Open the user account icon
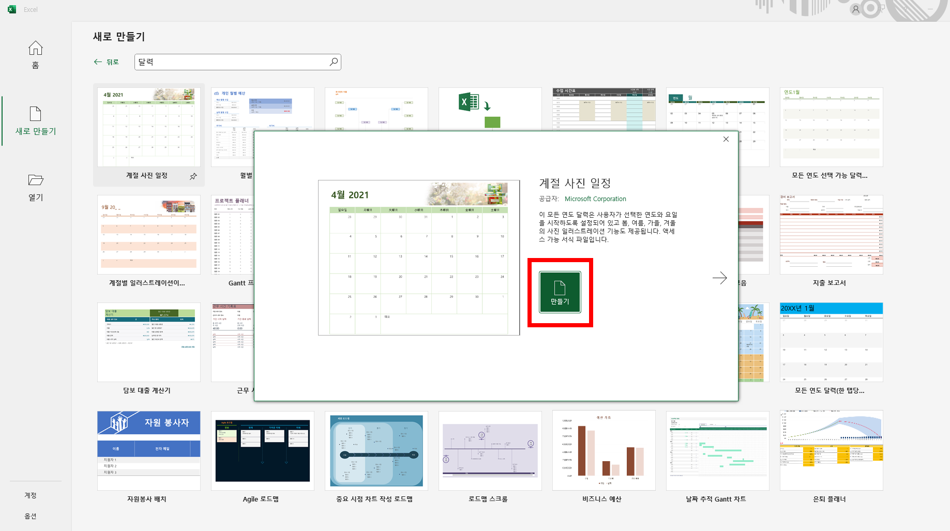The width and height of the screenshot is (950, 531). (x=855, y=9)
